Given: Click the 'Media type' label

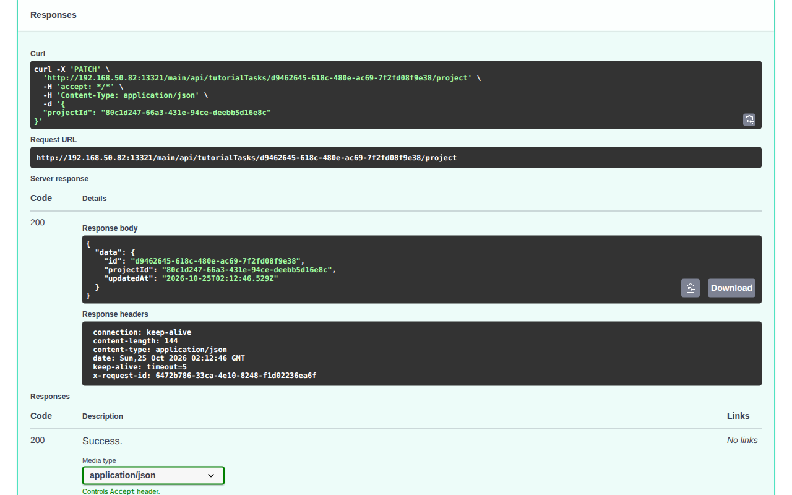Looking at the screenshot, I should 99,460.
